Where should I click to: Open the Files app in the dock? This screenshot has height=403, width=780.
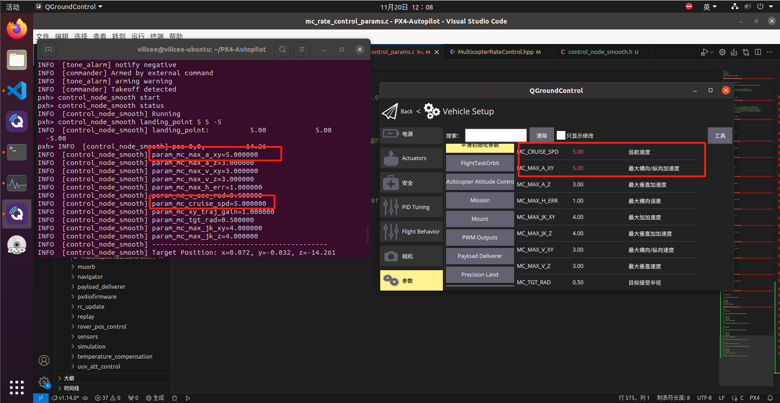(17, 60)
